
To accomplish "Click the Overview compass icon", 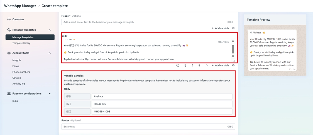I will click(9, 19).
